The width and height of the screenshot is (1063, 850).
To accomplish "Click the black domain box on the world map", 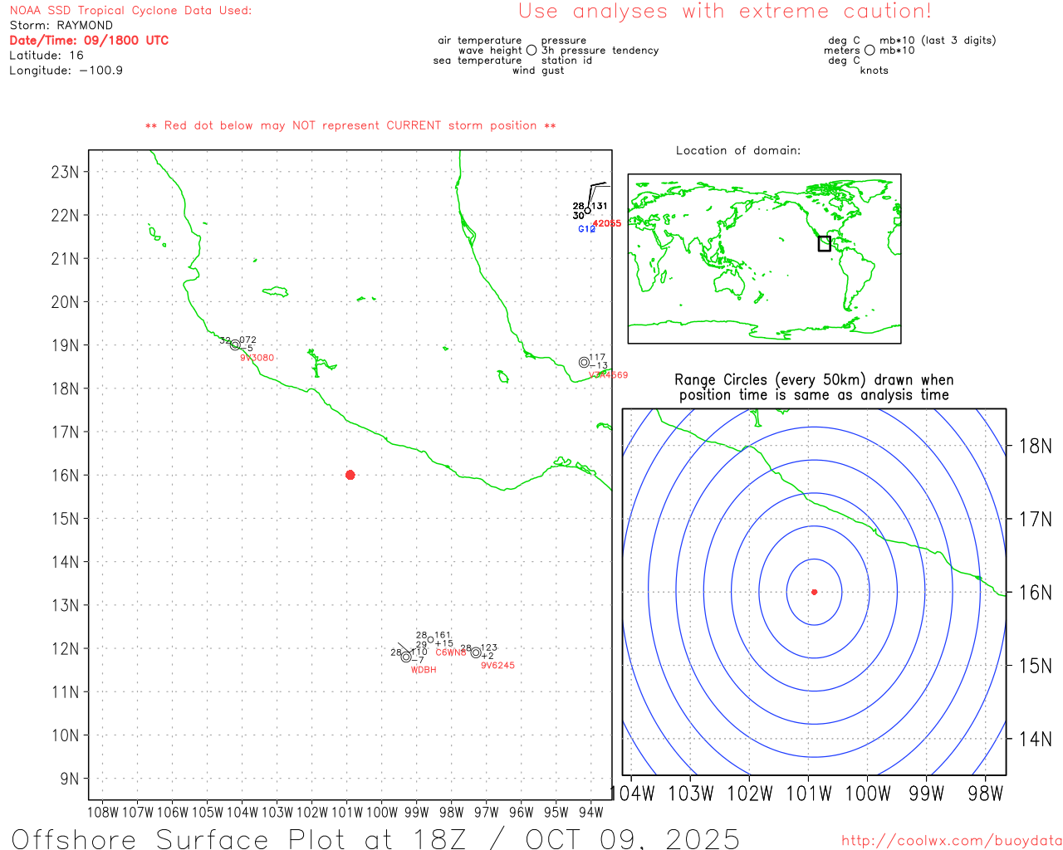I will point(824,243).
